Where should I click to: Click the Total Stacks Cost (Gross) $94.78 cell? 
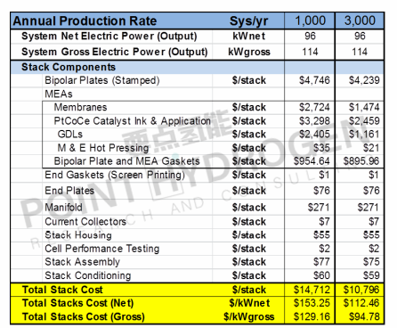(360, 316)
